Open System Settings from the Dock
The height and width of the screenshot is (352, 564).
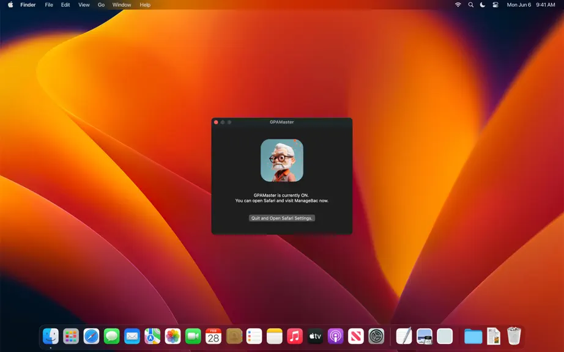tap(376, 337)
